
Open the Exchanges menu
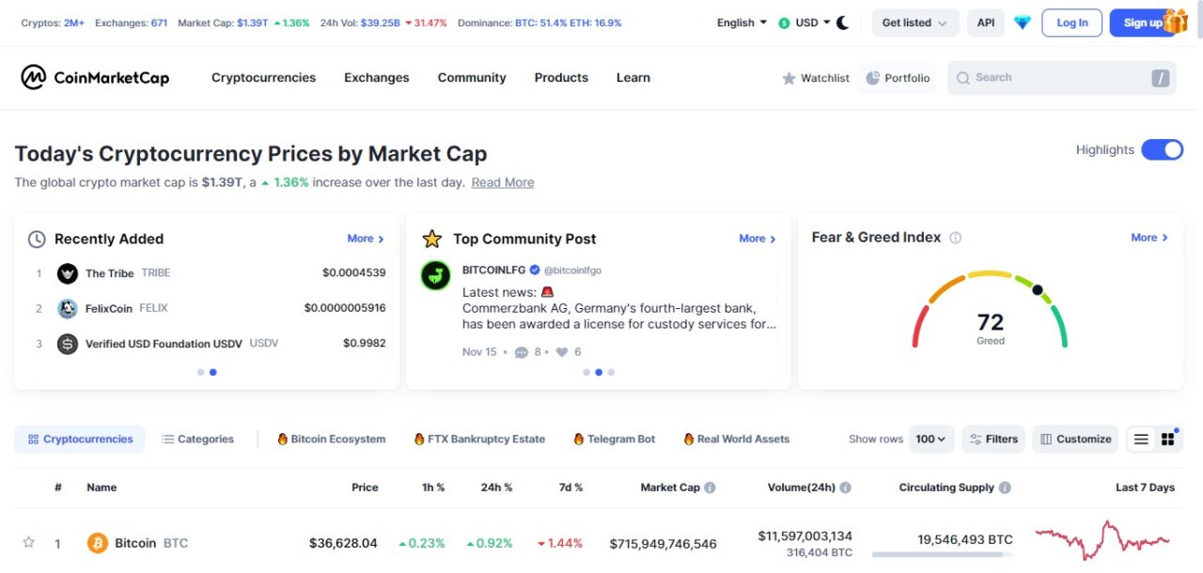(377, 78)
